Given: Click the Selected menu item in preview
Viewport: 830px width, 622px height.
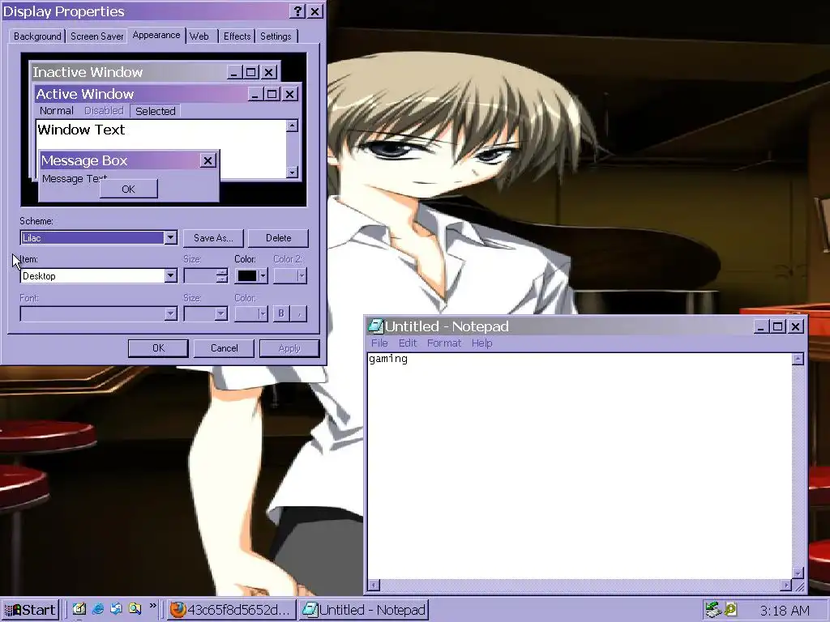Looking at the screenshot, I should [155, 111].
